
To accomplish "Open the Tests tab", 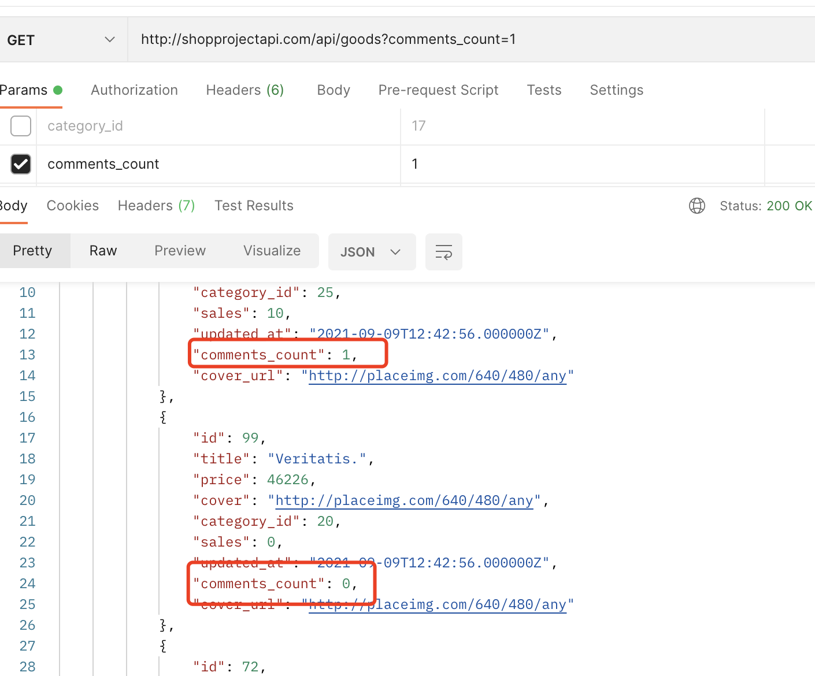I will click(x=544, y=90).
